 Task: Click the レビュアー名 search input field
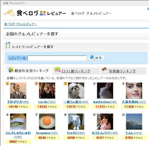(57, 58)
